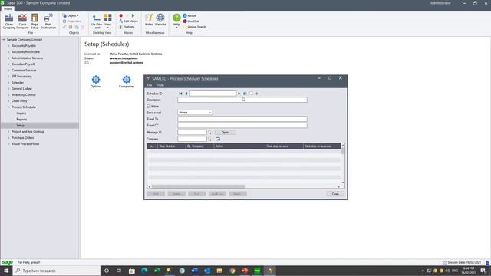This screenshot has width=491, height=276.
Task: Click the Close Company ribbon icon
Action: 22,21
